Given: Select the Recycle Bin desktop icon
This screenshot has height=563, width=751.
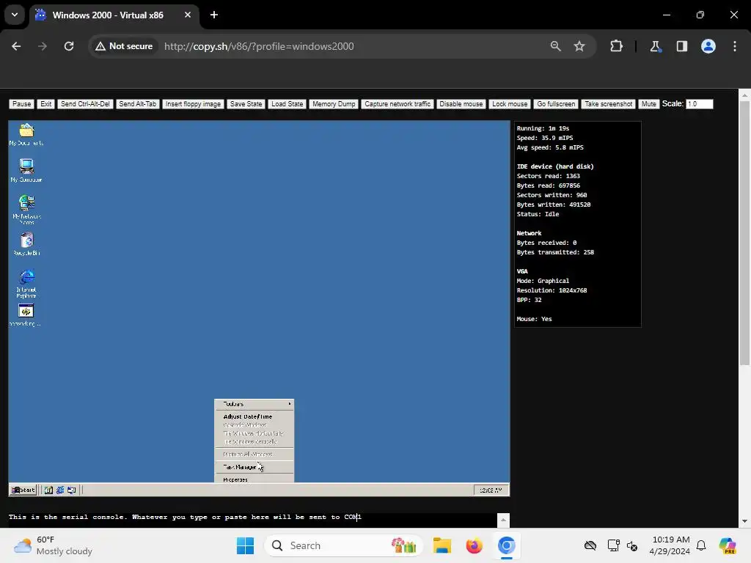Looking at the screenshot, I should coord(26,243).
